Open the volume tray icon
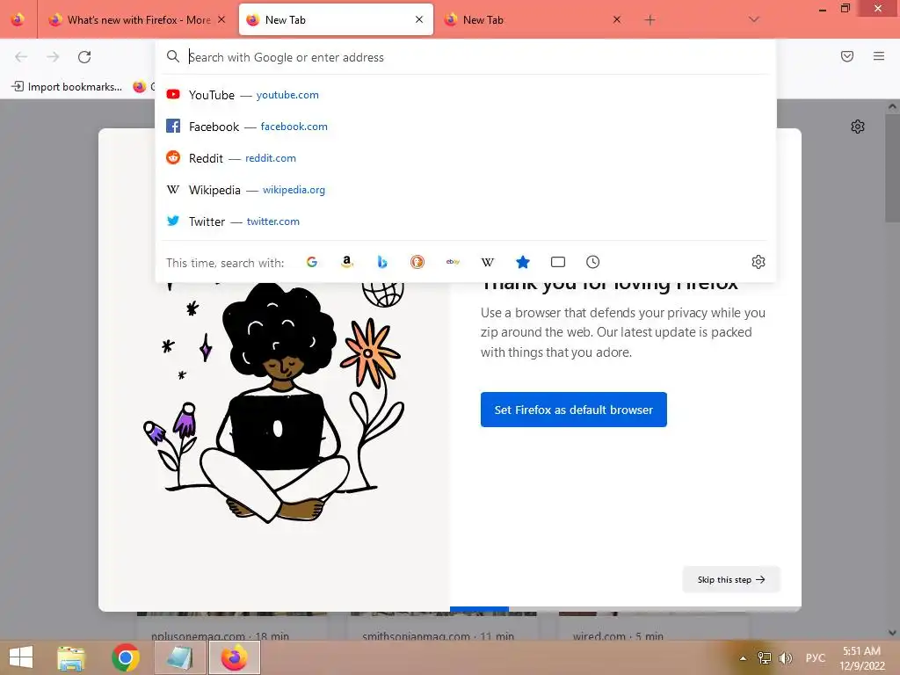Viewport: 900px width, 675px height. [x=785, y=658]
